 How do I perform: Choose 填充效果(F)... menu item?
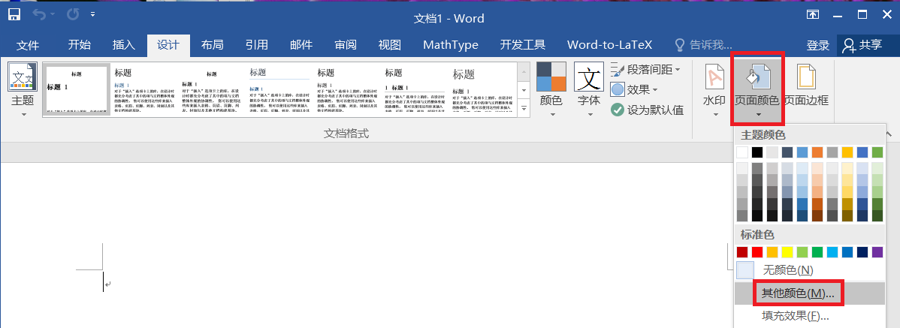[809, 315]
